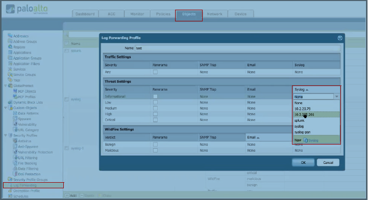
Task: Check Panorama for Informational threat severity
Action: coord(155,96)
